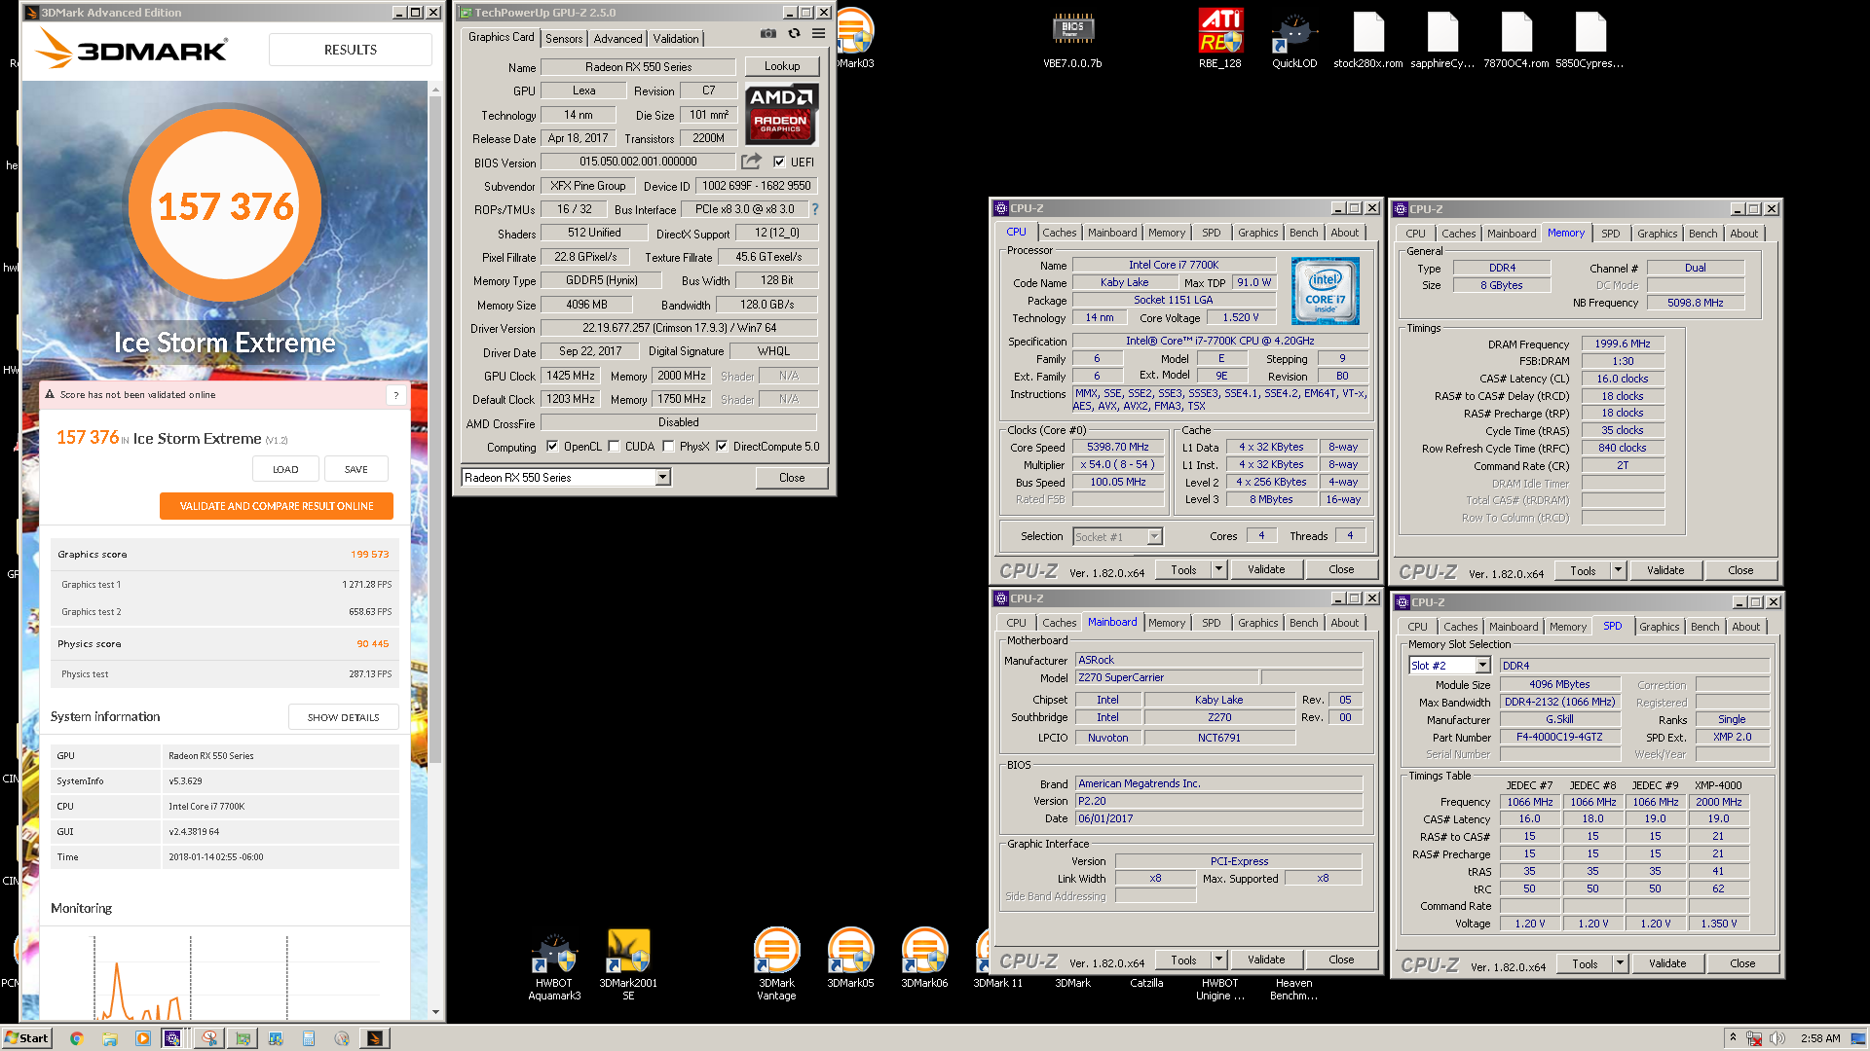Click the RESULTS button in 3DMark
This screenshot has height=1051, width=1870.
[x=351, y=50]
